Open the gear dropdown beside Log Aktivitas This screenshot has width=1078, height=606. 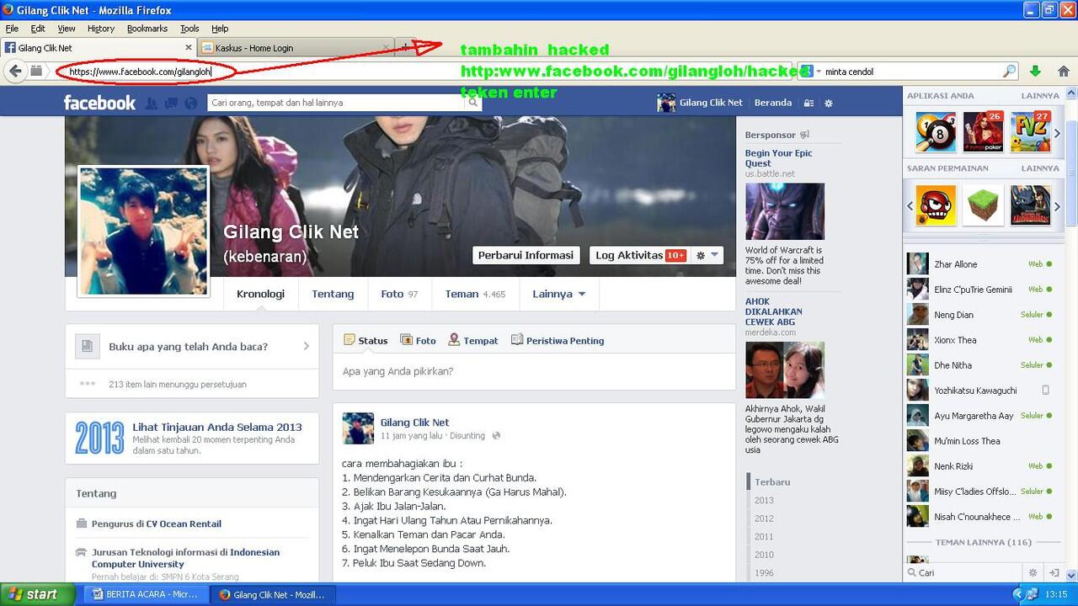tap(707, 255)
